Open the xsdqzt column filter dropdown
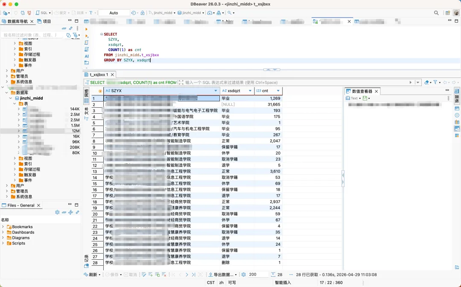461x287 pixels. (x=250, y=91)
